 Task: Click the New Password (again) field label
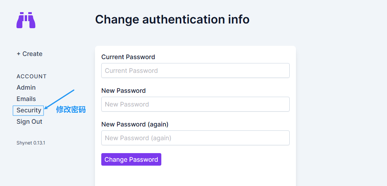[x=135, y=125]
